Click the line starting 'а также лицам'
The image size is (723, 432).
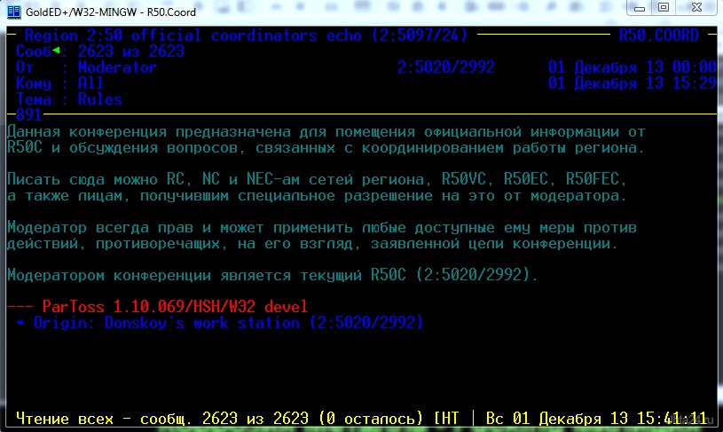click(x=317, y=196)
